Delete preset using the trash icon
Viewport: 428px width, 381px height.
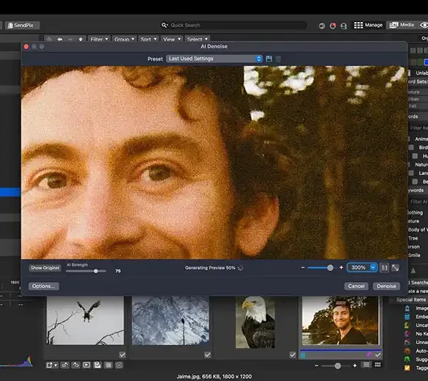click(278, 59)
